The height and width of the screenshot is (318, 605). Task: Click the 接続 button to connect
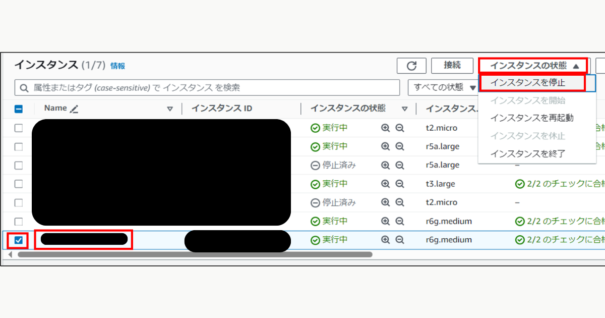coord(452,66)
